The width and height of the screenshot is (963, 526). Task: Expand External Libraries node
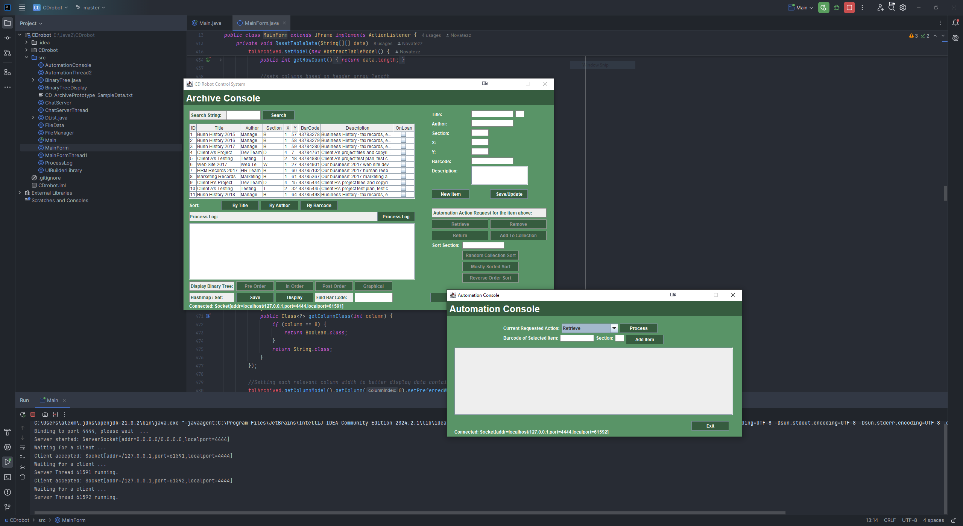pyautogui.click(x=20, y=193)
